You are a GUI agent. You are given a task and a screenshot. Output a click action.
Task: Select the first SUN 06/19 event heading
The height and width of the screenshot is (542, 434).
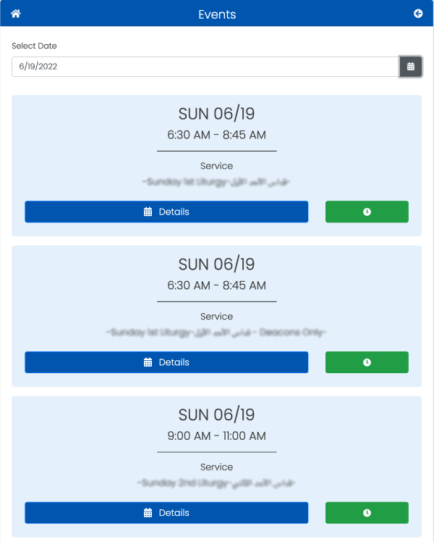tap(217, 114)
